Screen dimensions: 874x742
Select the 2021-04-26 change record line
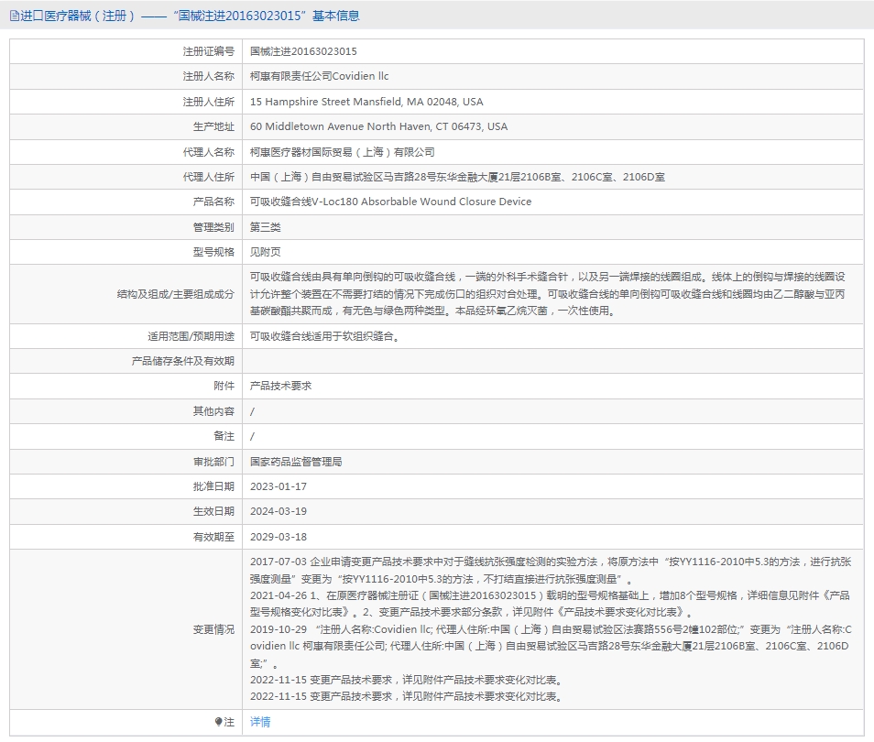[x=550, y=604]
